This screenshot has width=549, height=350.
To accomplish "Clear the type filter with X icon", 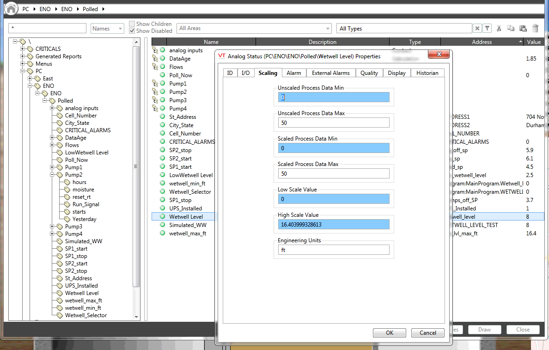I will pos(477,29).
